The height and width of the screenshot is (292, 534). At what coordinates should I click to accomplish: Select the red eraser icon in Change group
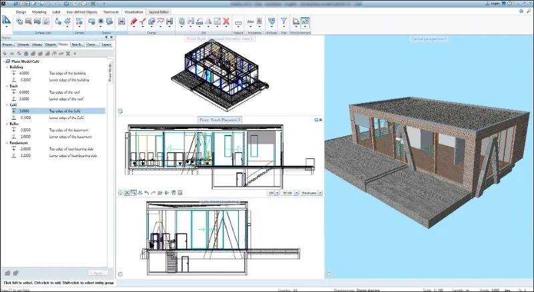134,21
